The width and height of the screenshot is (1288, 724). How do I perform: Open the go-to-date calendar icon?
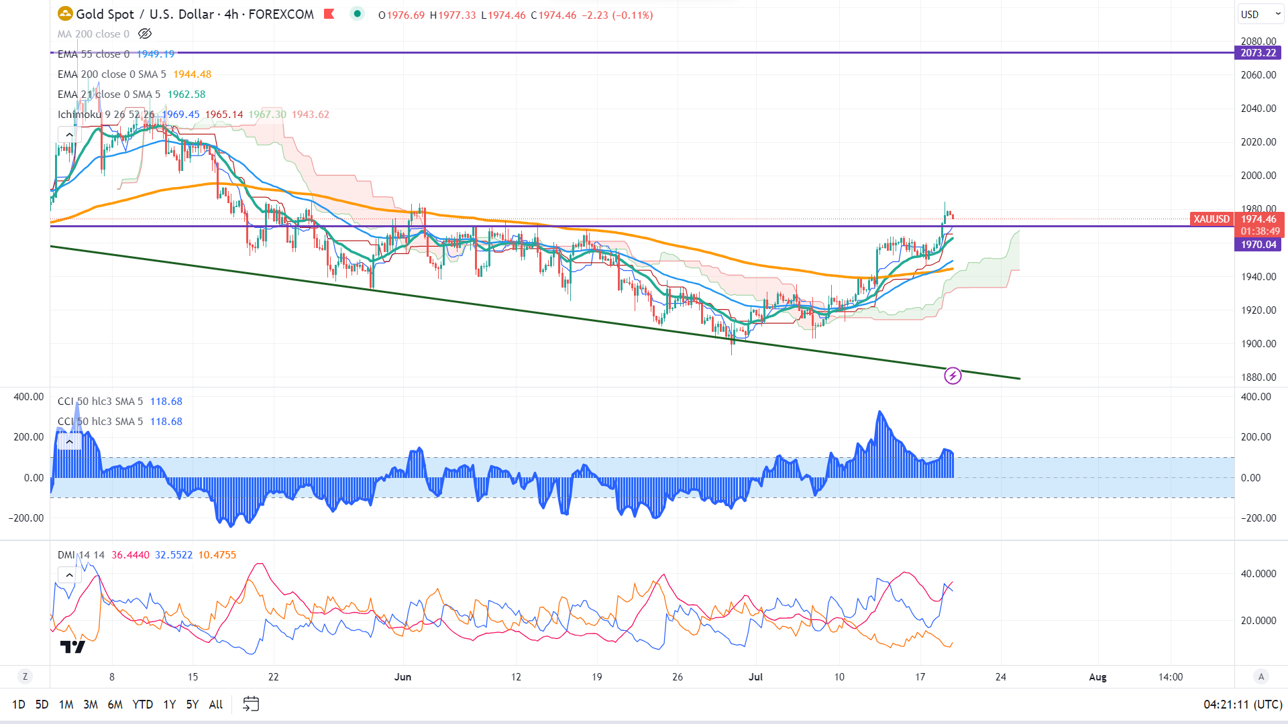(251, 704)
